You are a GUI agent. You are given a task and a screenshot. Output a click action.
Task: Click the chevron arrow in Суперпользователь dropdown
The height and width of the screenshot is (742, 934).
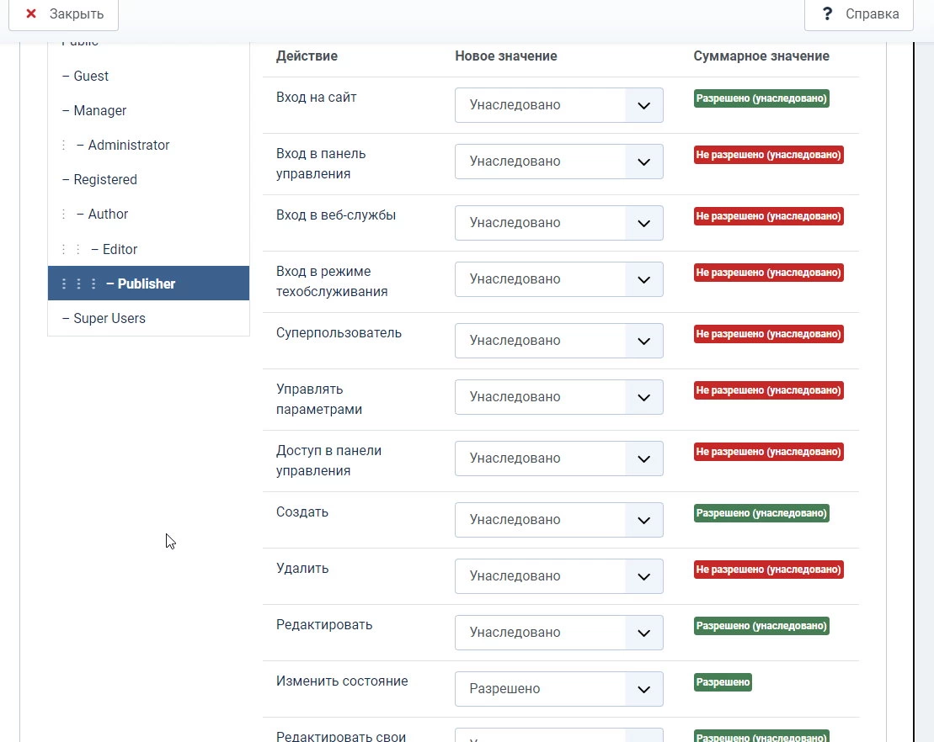click(x=644, y=341)
